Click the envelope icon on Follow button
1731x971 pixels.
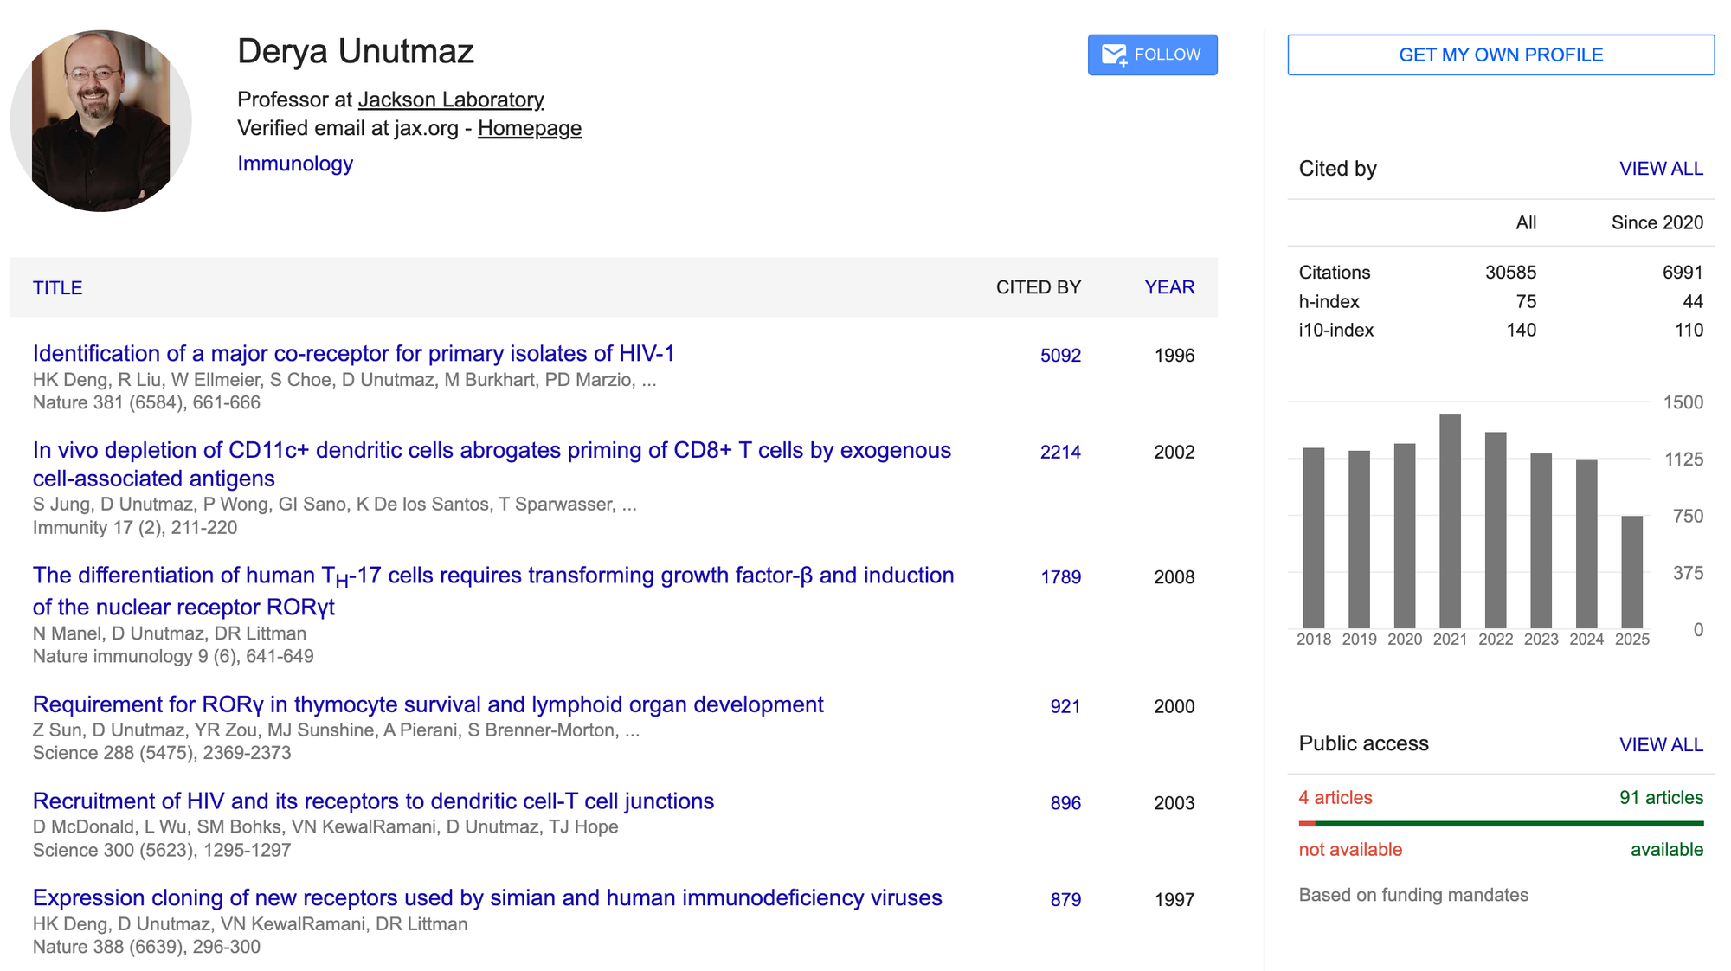[x=1114, y=55]
